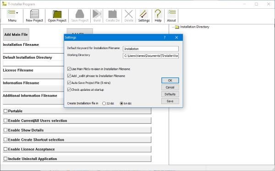Click the T-Installer app title icon

pos(4,4)
